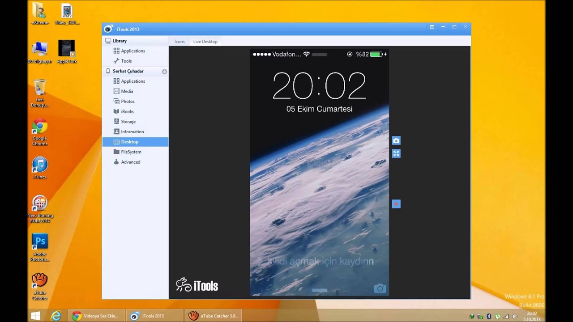Image resolution: width=573 pixels, height=322 pixels.
Task: Click the iTools logo in the title bar
Action: click(108, 29)
